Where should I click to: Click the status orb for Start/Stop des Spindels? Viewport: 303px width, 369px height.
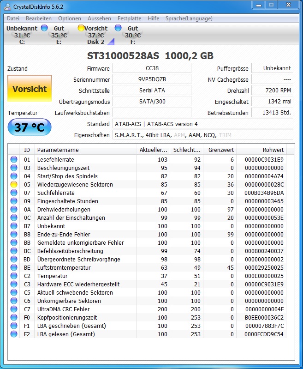(14, 176)
